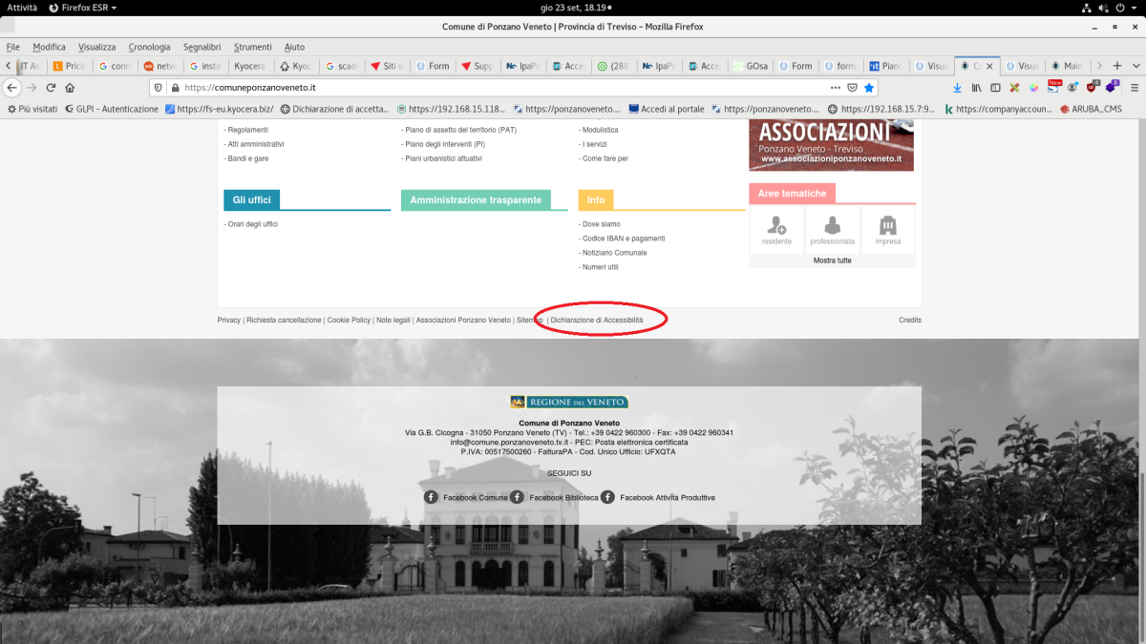Open the Note legali link
Screen dimensions: 1146x644
(393, 321)
